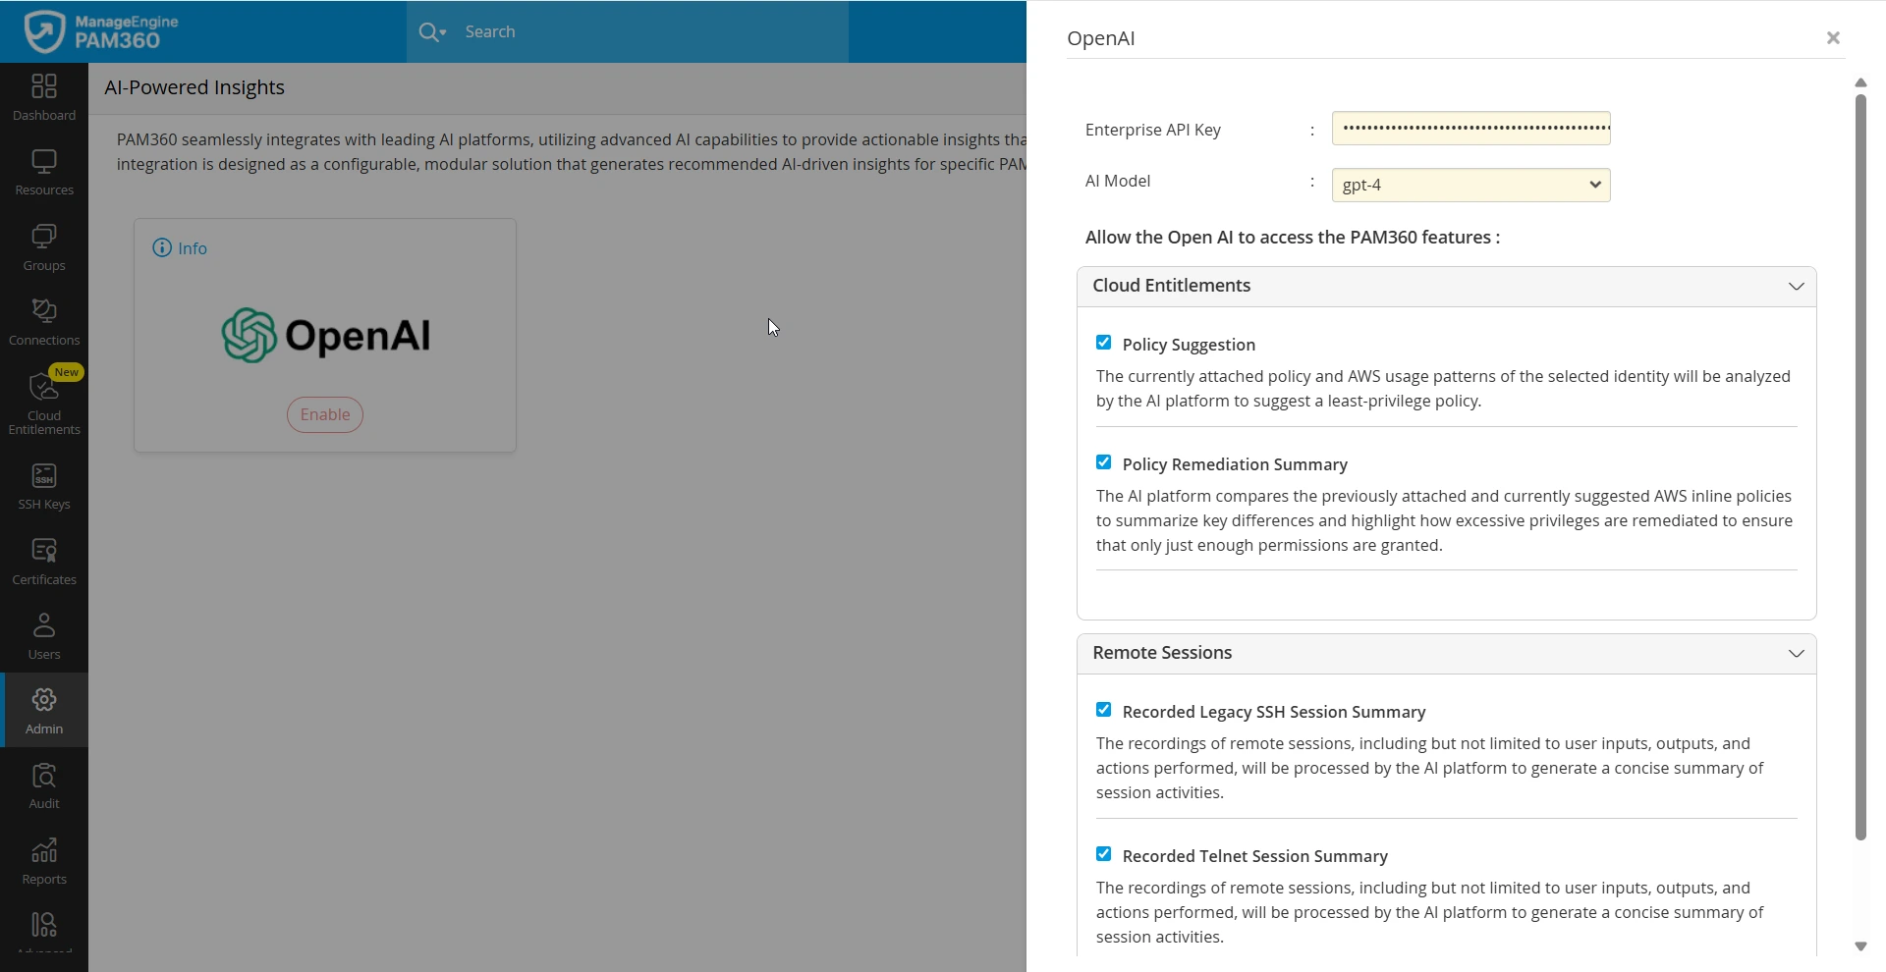The image size is (1886, 972).
Task: Open the Dashboard icon in sidebar
Action: pos(44,97)
